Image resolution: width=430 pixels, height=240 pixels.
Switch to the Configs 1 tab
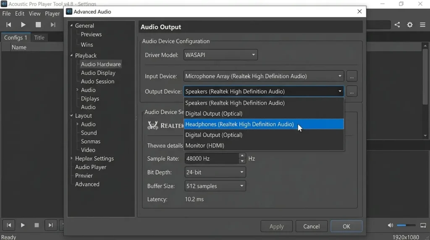coord(16,37)
